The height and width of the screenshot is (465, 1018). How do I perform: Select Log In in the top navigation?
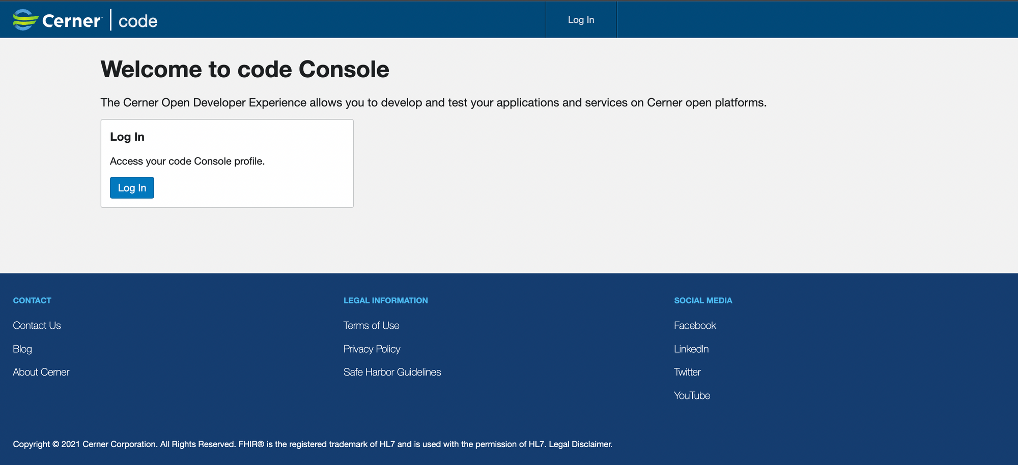581,20
